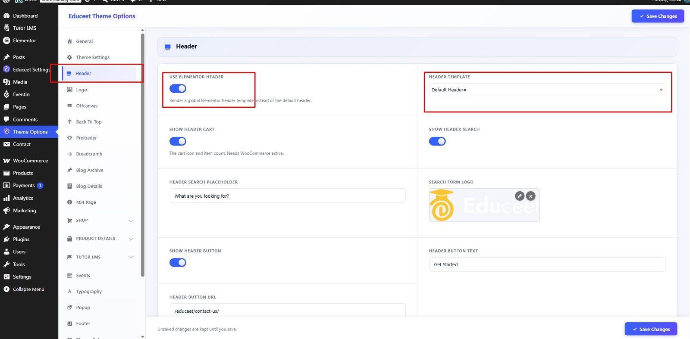Expand the TUTOR LMS section chevron
The image size is (690, 339).
click(x=131, y=257)
